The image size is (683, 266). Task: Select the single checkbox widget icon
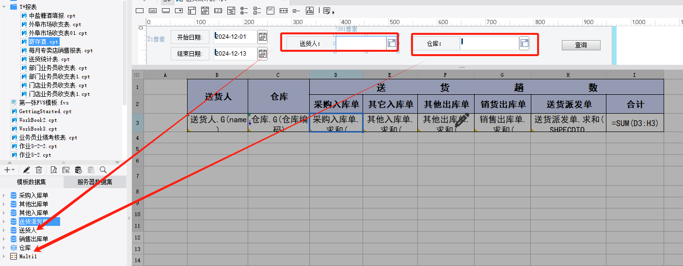pos(296,10)
